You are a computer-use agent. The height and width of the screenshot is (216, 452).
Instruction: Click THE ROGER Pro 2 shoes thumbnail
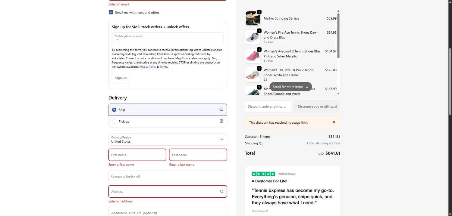pyautogui.click(x=253, y=75)
